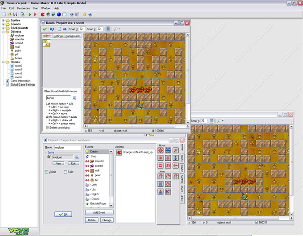Toggle grid display in room0 toolbar

pyautogui.click(x=108, y=29)
